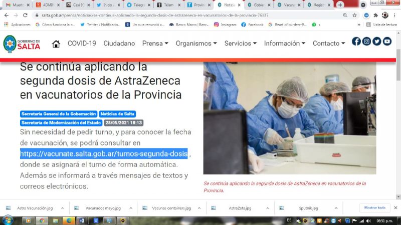401x225 pixels.
Task: Open the Windows Start orb
Action: (7, 220)
